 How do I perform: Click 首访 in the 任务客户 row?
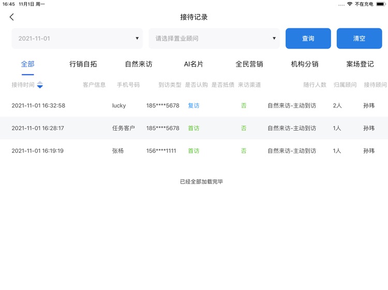click(x=193, y=128)
